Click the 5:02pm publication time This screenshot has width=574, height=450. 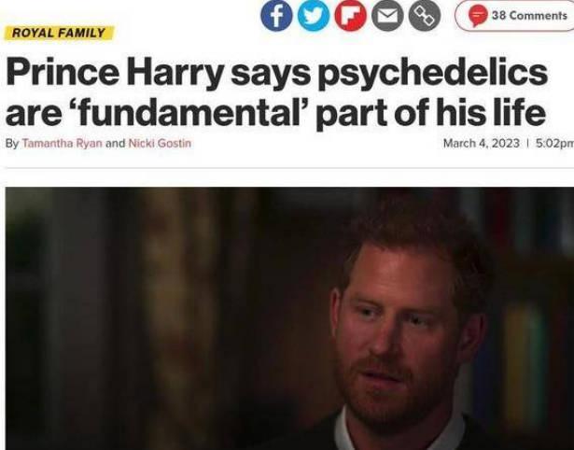point(554,143)
